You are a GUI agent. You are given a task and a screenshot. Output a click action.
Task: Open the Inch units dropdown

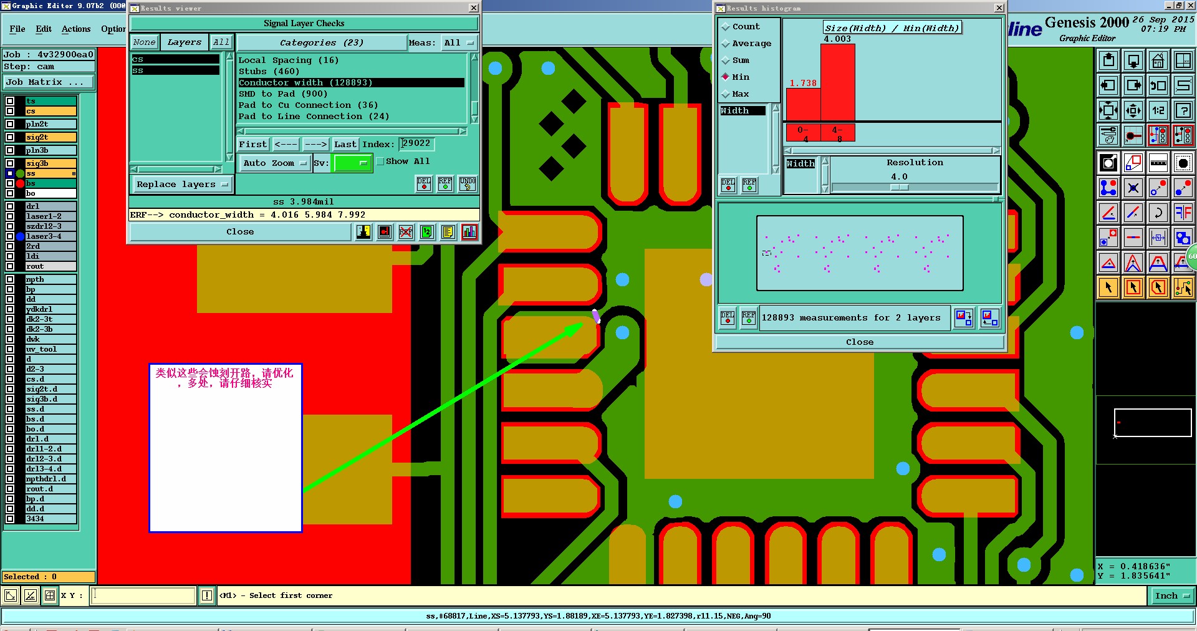1172,596
